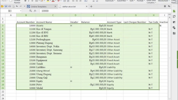This screenshot has height=100, width=178.
Task: Open Worksheet dropdown
Action: pos(164,1)
